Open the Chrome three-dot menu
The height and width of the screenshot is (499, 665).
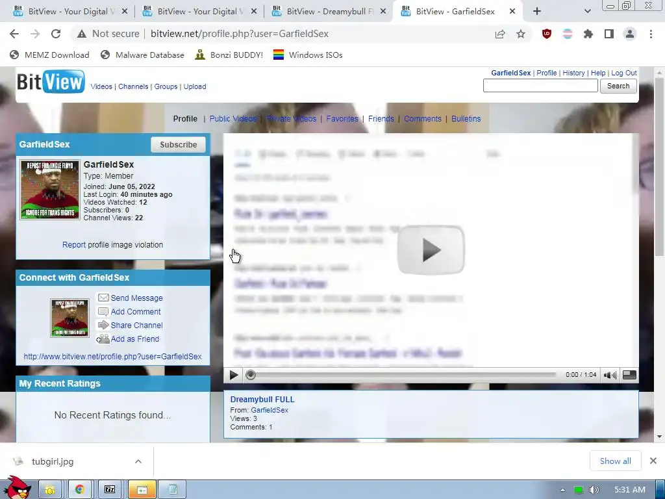point(651,34)
